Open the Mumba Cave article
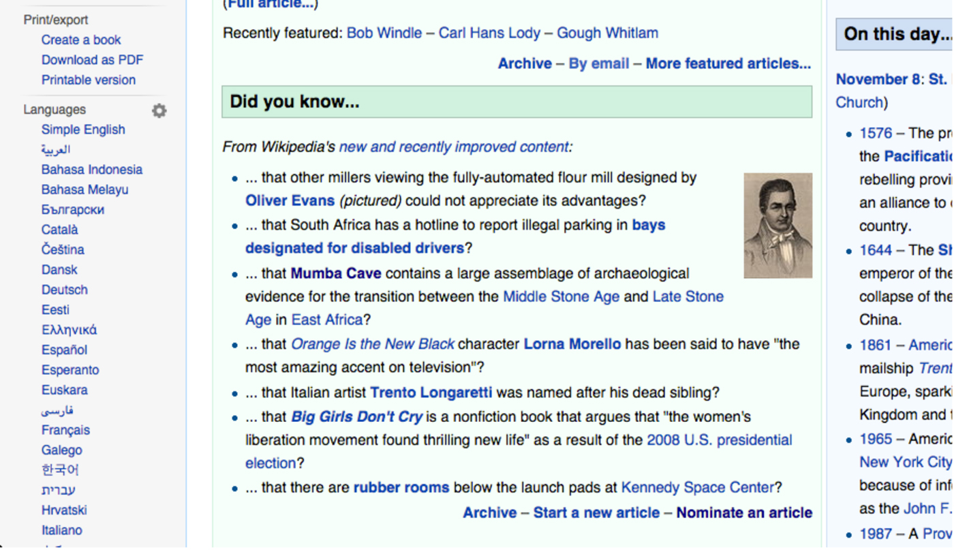Image resolution: width=954 pixels, height=550 pixels. pos(336,273)
